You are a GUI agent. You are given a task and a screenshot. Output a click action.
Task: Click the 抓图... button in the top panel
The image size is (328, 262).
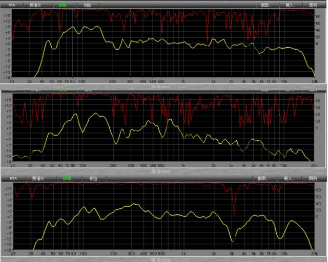265,5
